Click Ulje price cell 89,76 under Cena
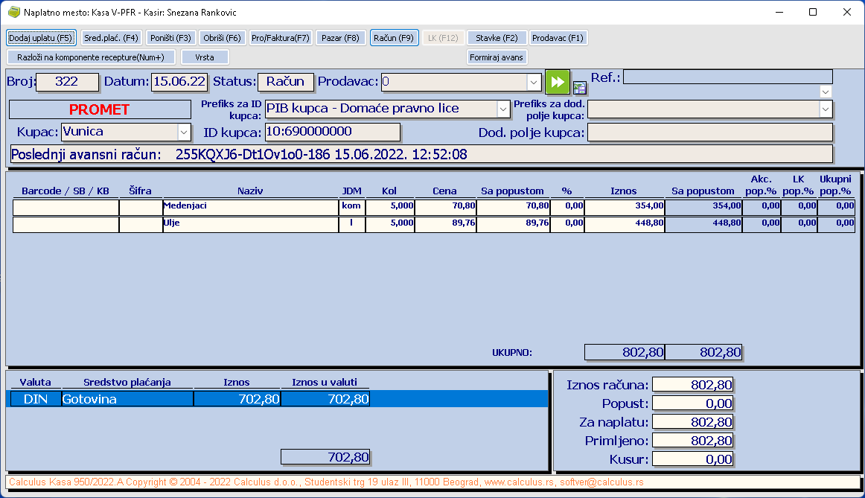 coord(445,225)
